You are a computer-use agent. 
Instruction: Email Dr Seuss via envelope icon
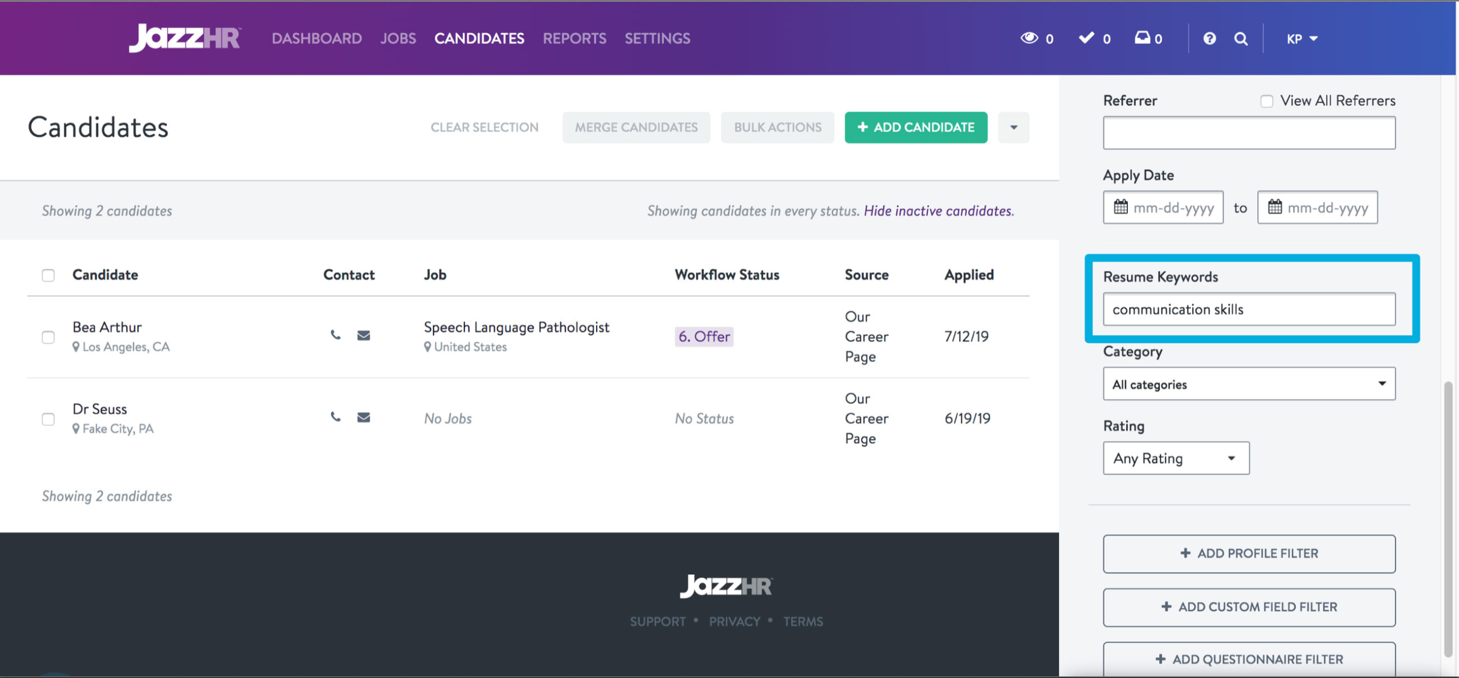(364, 417)
